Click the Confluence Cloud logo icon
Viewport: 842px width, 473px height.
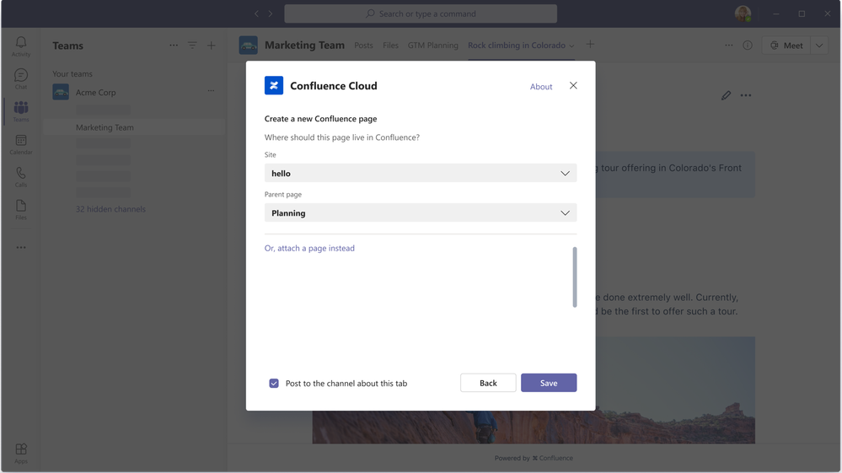274,85
